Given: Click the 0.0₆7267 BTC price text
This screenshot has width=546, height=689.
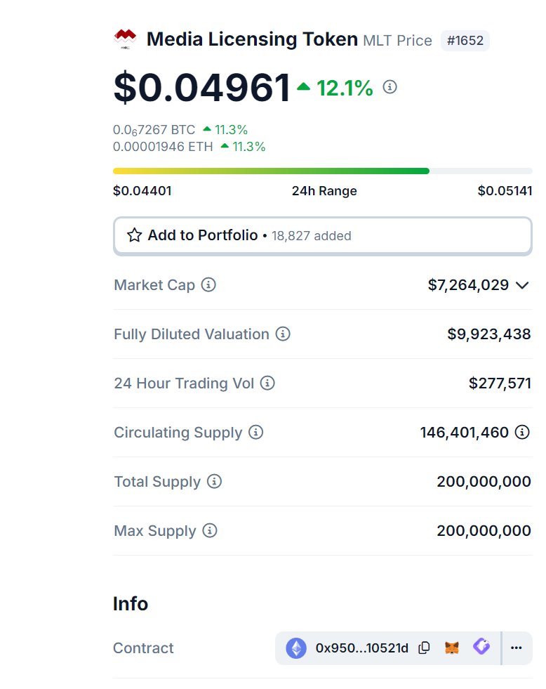Looking at the screenshot, I should (154, 130).
